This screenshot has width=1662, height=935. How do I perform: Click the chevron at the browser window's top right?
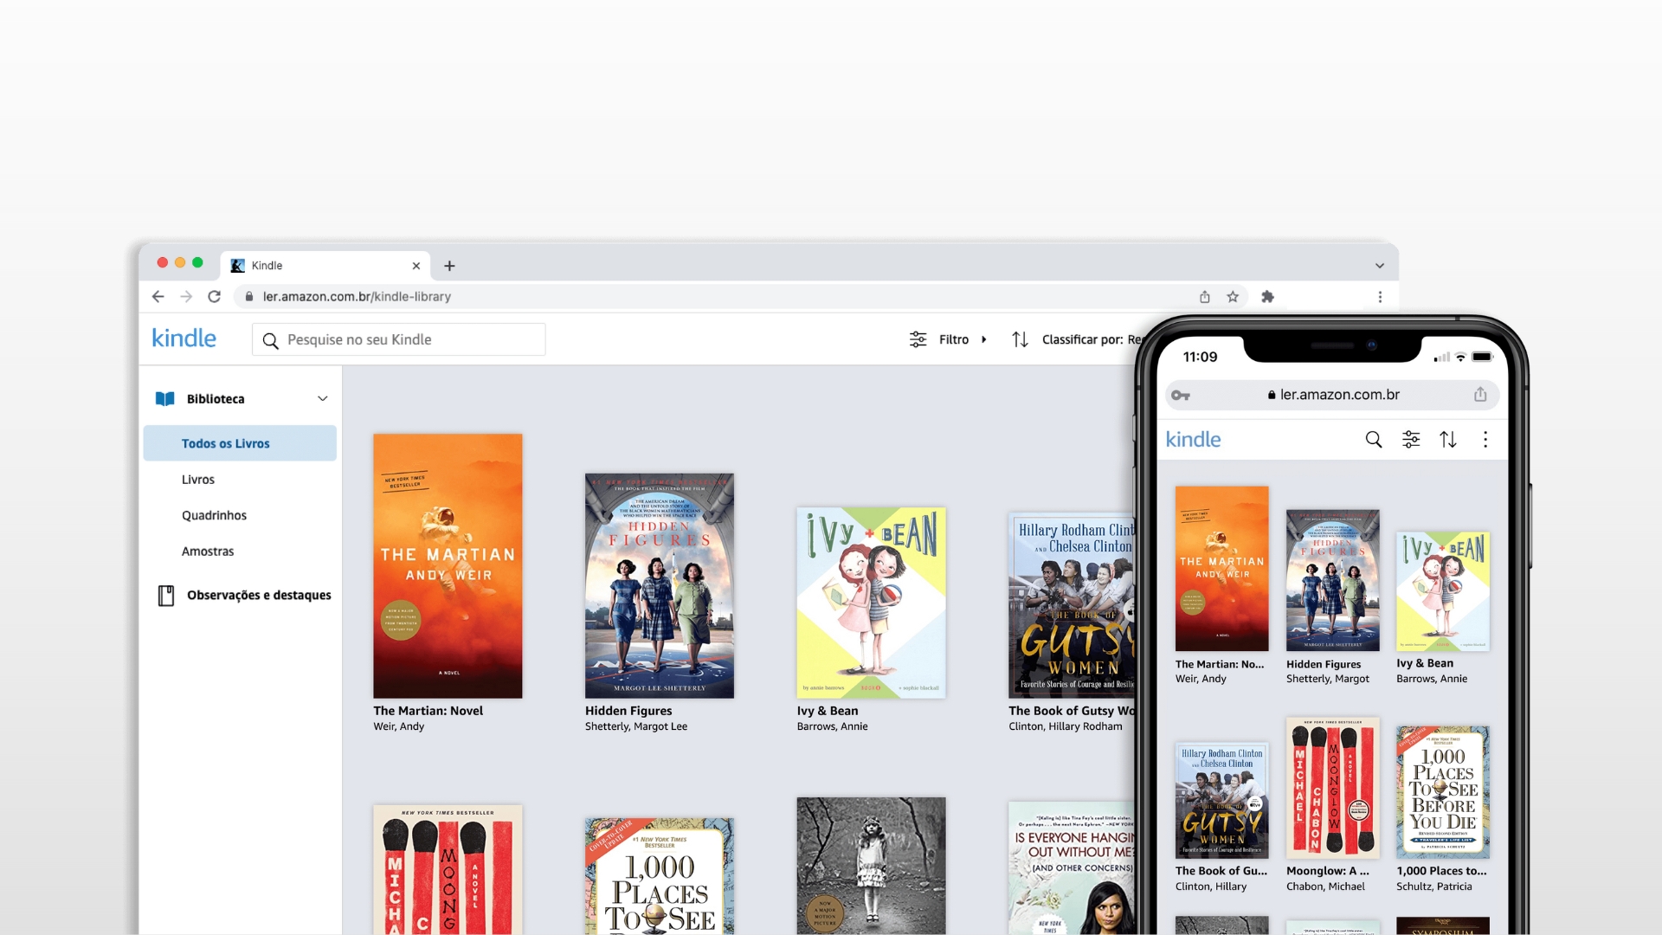(1380, 265)
